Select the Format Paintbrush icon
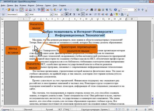Image resolution: width=154 pixels, height=111 pixels. (61, 10)
